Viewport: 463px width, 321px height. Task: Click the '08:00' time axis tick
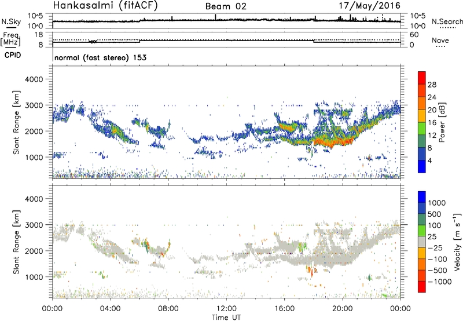[168, 309]
